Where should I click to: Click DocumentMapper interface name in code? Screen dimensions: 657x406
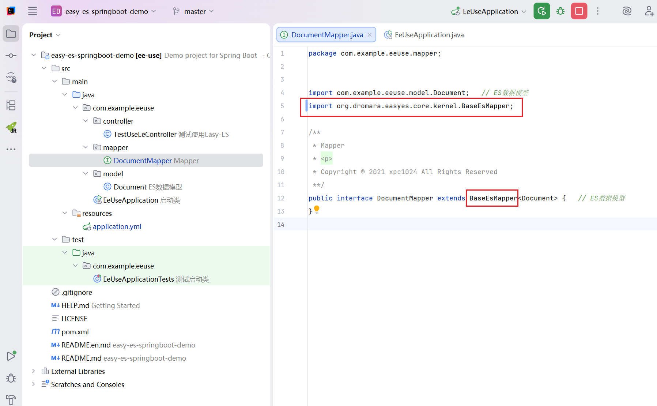pos(405,198)
